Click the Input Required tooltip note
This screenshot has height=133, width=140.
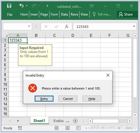35,55
